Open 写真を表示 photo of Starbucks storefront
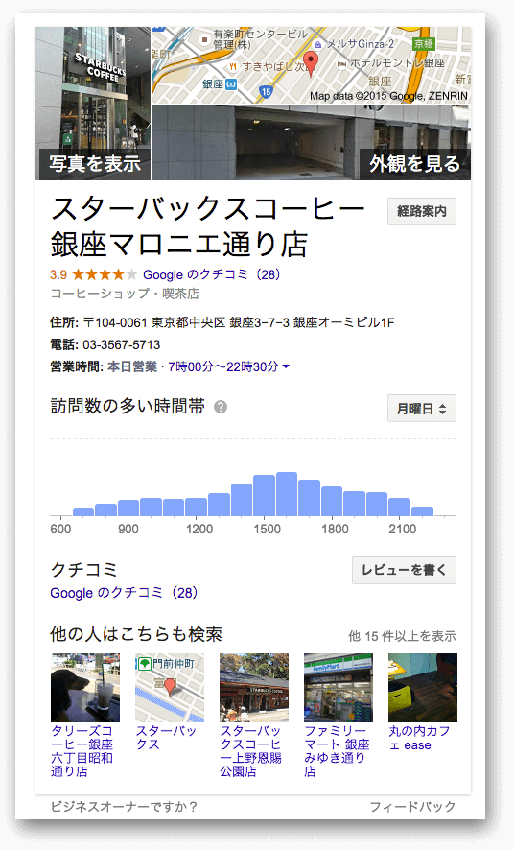This screenshot has width=514, height=850. 93,104
